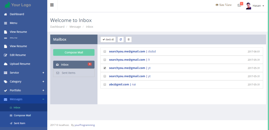Open the yourProgramming footer link
The width and height of the screenshot is (269, 130).
point(85,125)
